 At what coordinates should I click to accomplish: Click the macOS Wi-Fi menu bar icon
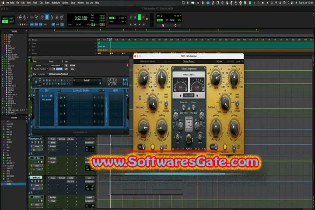pos(276,3)
